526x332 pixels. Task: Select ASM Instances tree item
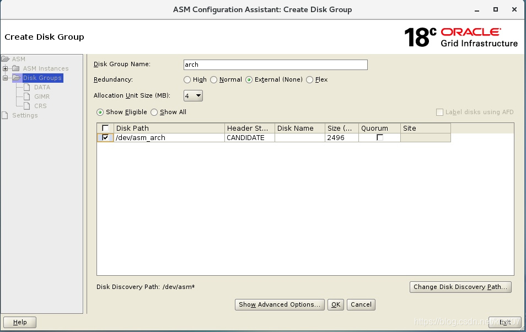[x=46, y=68]
